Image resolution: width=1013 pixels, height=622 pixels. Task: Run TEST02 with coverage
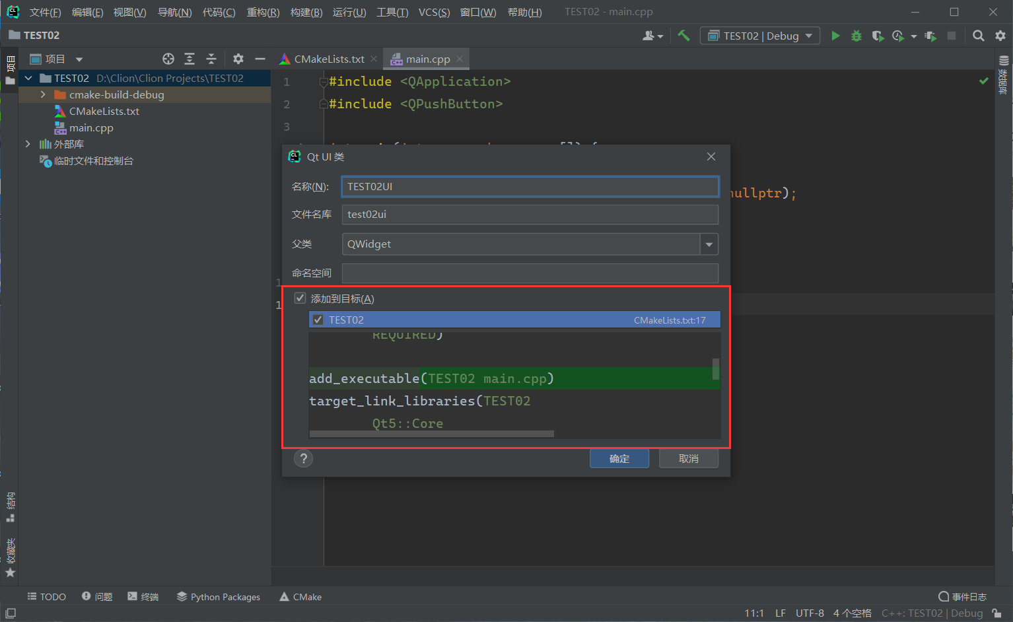coord(878,36)
